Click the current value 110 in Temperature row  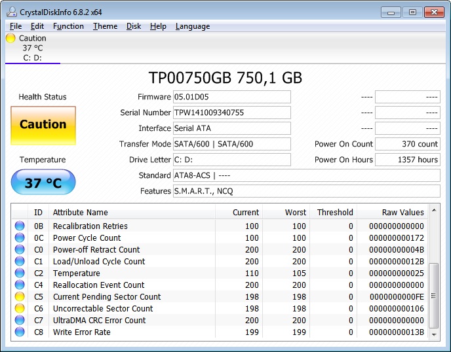252,273
